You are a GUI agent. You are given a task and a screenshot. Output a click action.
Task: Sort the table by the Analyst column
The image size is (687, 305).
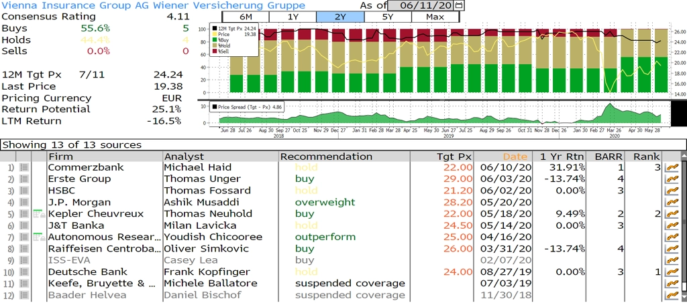[x=220, y=157]
